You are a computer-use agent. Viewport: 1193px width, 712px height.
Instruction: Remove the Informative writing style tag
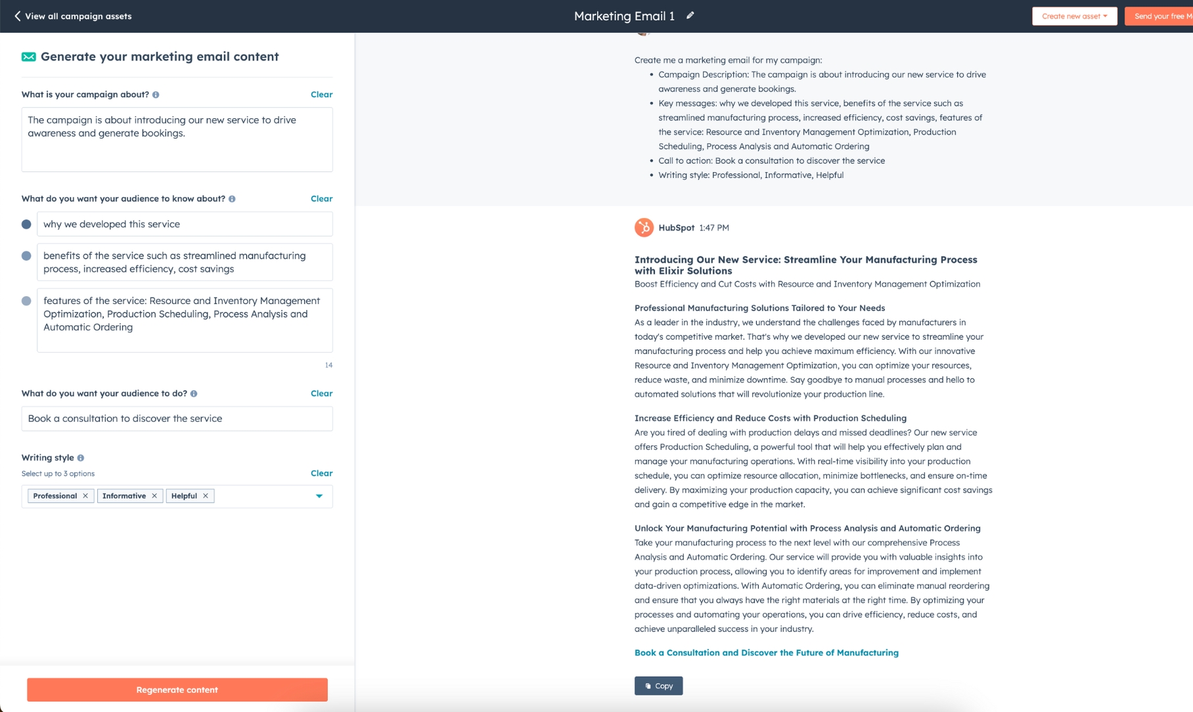pyautogui.click(x=154, y=496)
